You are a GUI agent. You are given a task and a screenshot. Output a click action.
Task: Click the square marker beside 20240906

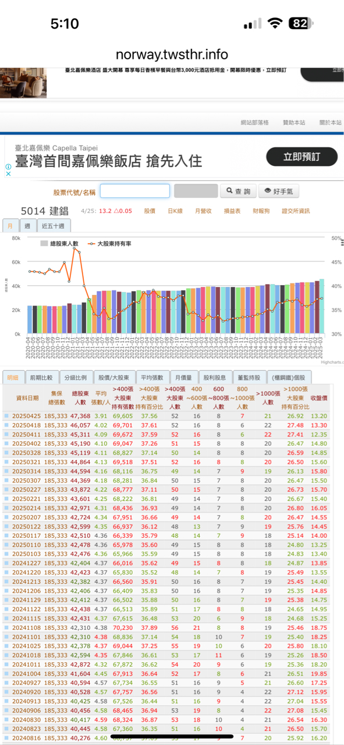(6, 710)
